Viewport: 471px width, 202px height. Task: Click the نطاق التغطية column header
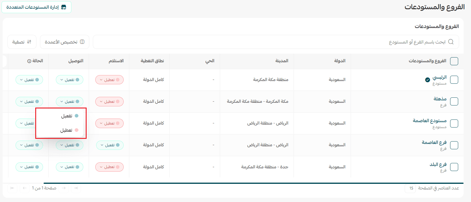click(152, 61)
